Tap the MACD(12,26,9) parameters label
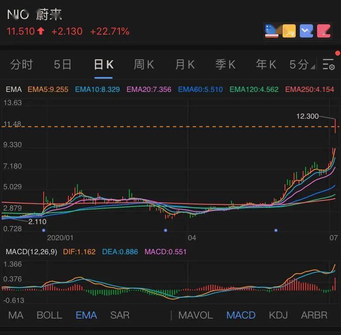This screenshot has width=341, height=335. (31, 252)
